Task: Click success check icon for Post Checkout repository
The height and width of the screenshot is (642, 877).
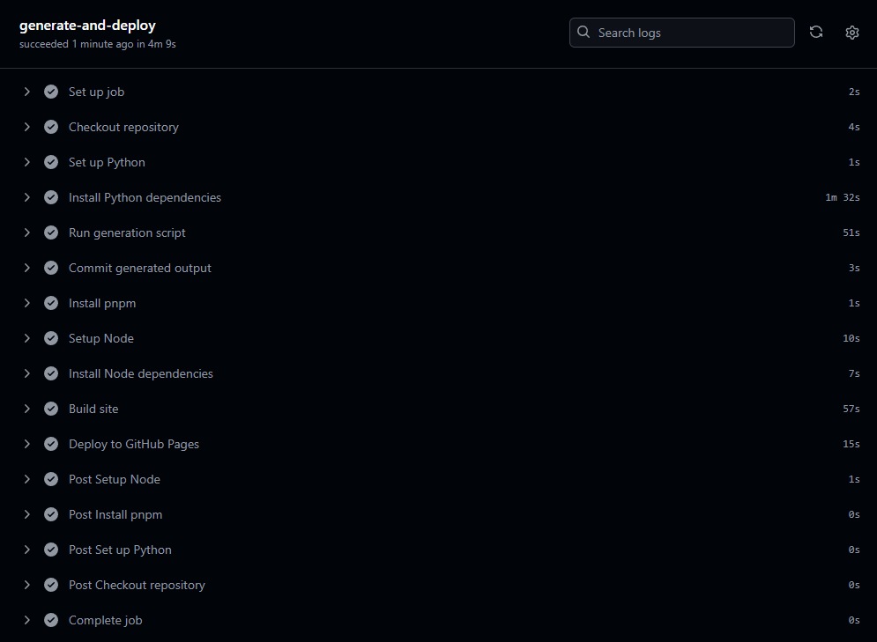Action: click(51, 585)
